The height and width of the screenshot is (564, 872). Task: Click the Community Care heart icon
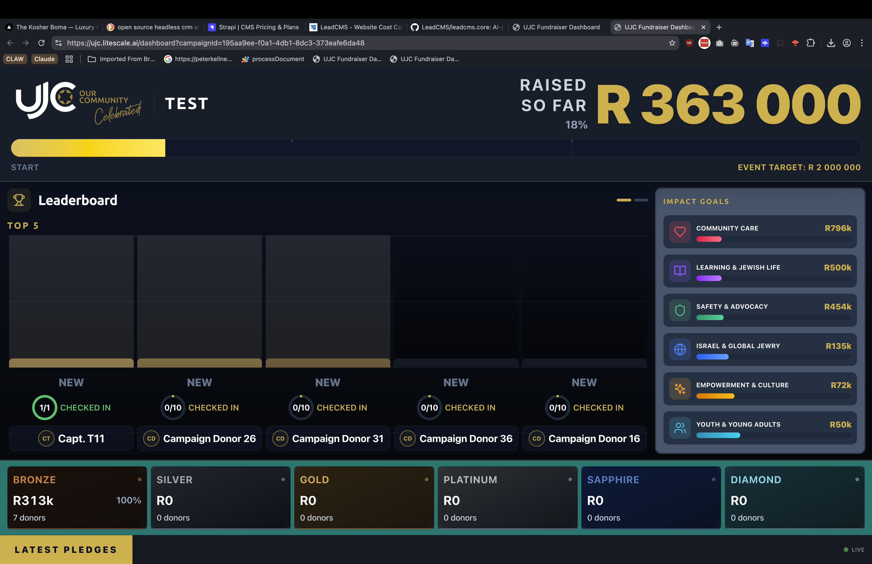[x=680, y=232]
